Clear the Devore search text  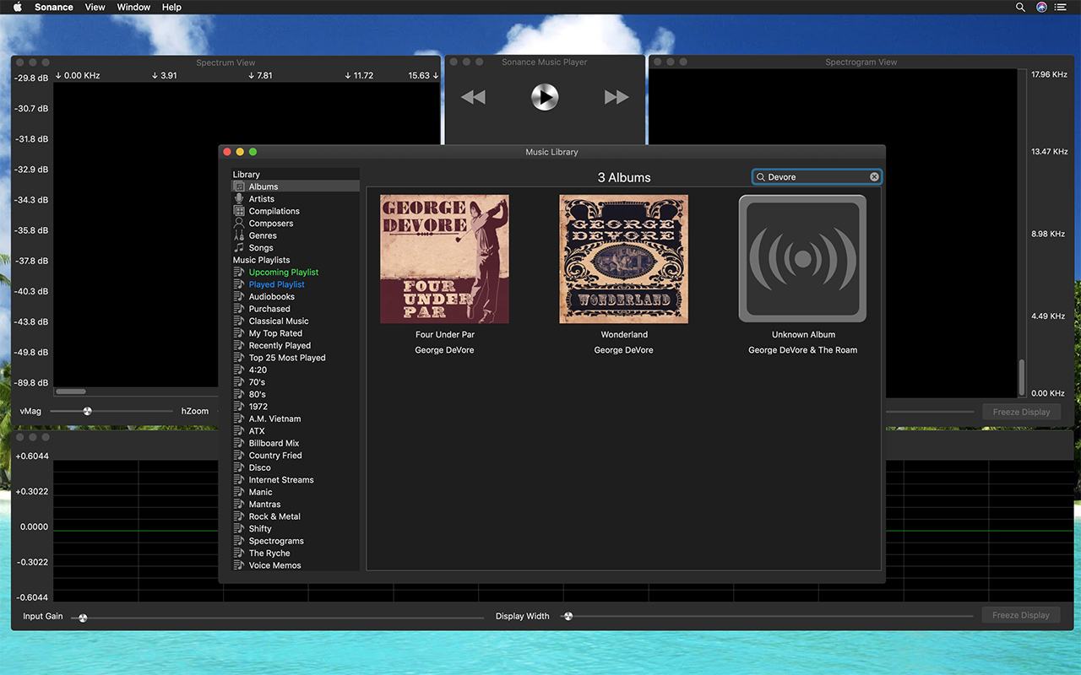(874, 177)
